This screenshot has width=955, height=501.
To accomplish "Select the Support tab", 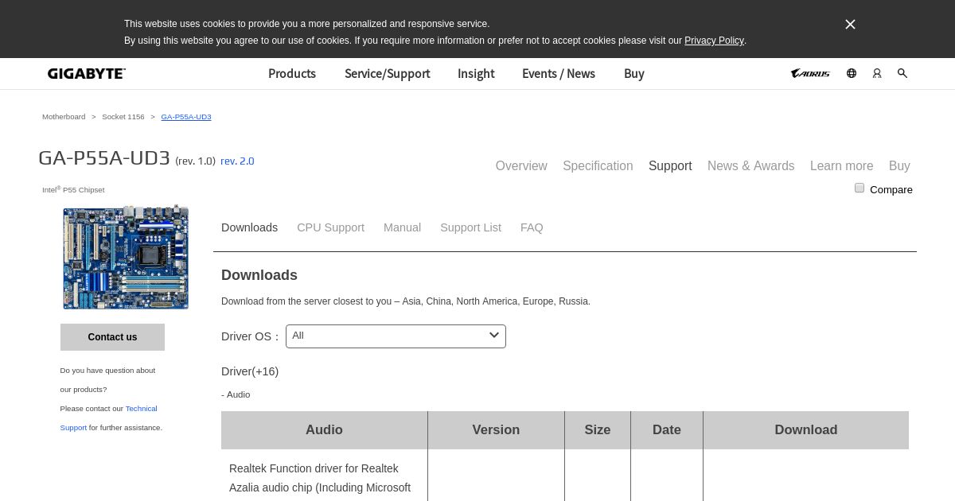I will [670, 165].
